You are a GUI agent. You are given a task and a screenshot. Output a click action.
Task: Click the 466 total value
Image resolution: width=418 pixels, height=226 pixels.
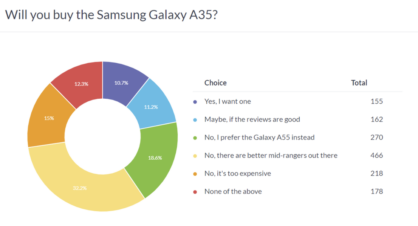click(x=376, y=156)
